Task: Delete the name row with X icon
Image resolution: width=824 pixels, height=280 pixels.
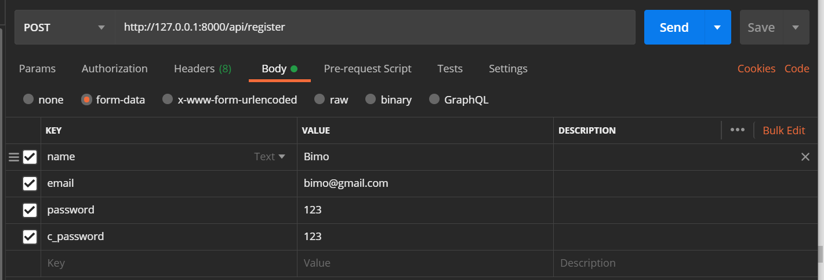Action: [x=805, y=157]
